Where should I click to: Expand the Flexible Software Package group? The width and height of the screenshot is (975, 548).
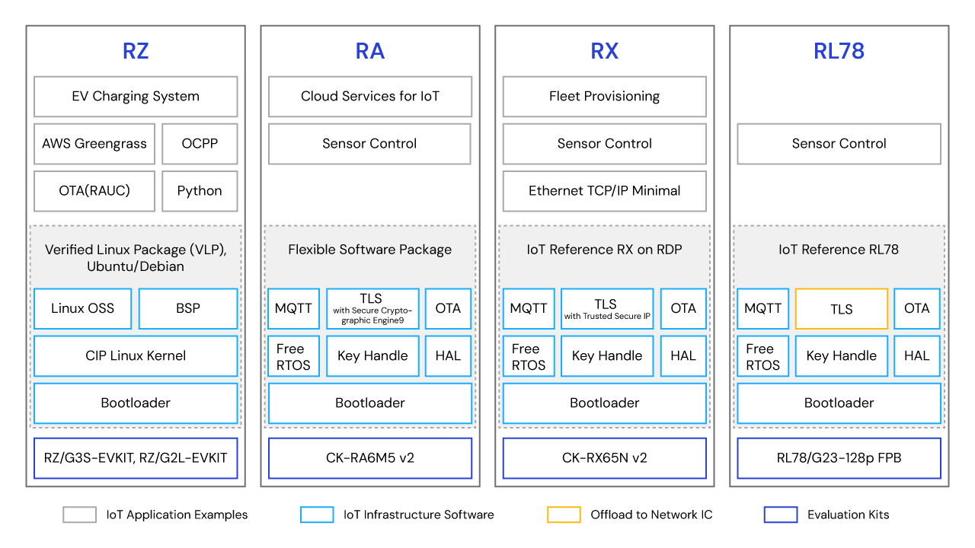369,249
